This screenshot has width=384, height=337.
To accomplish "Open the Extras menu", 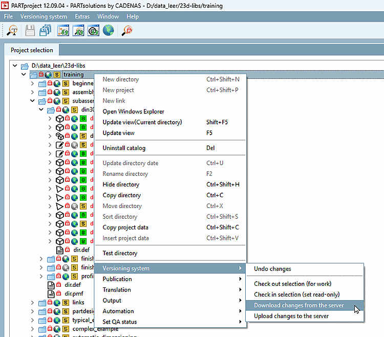I will point(82,16).
